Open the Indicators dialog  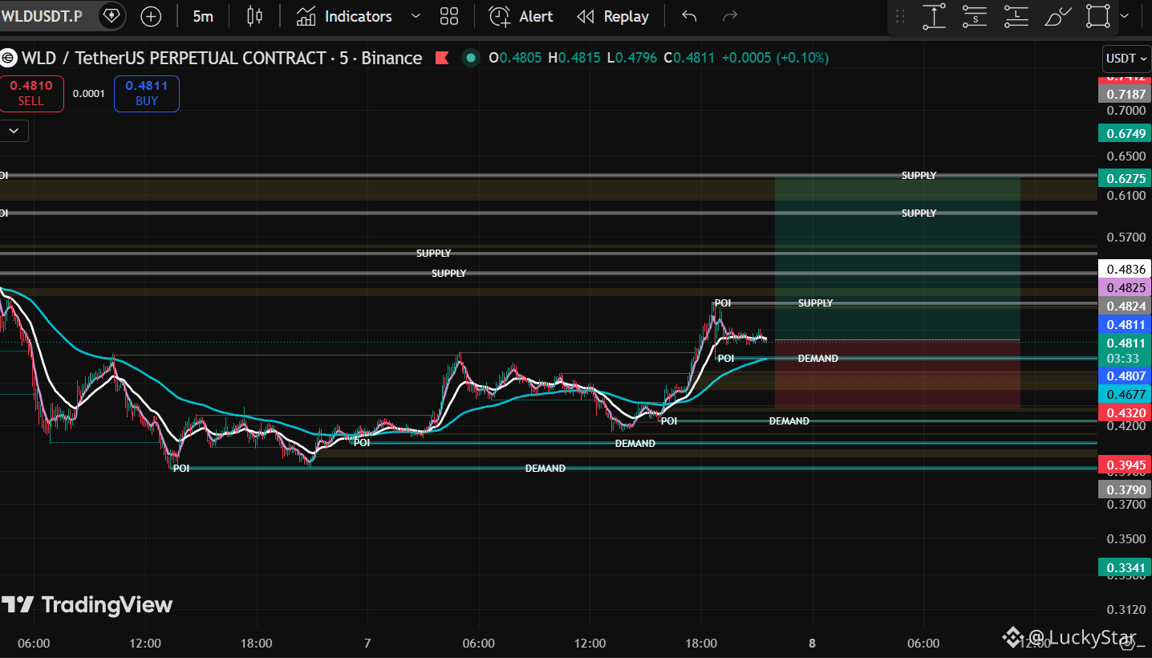[343, 16]
